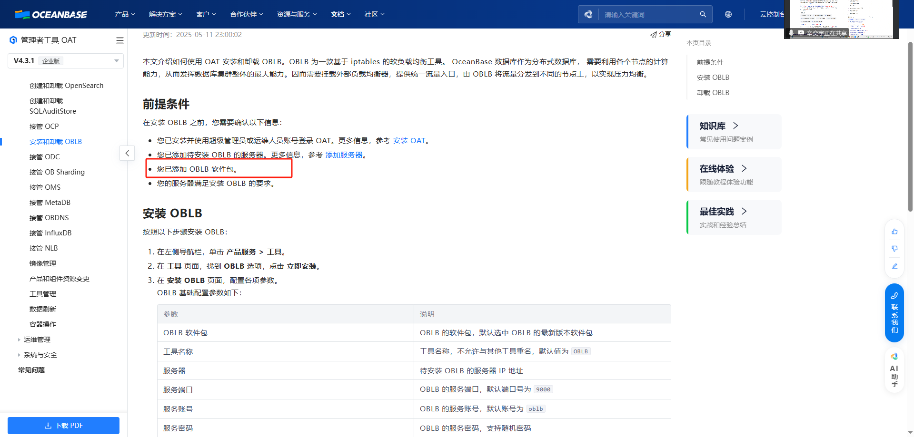The height and width of the screenshot is (437, 914).
Task: Click the 服务端口 table cell
Action: (286, 390)
